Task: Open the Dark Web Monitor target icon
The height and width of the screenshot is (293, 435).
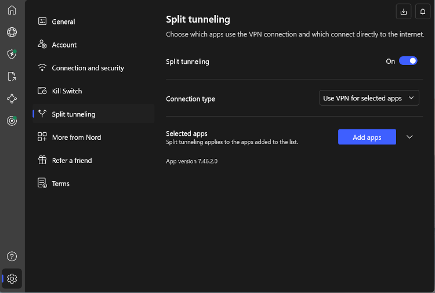Action: [x=12, y=121]
